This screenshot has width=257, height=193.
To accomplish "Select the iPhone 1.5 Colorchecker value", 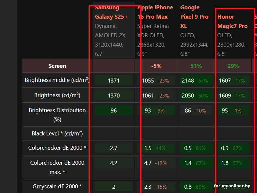I will pos(148,148).
